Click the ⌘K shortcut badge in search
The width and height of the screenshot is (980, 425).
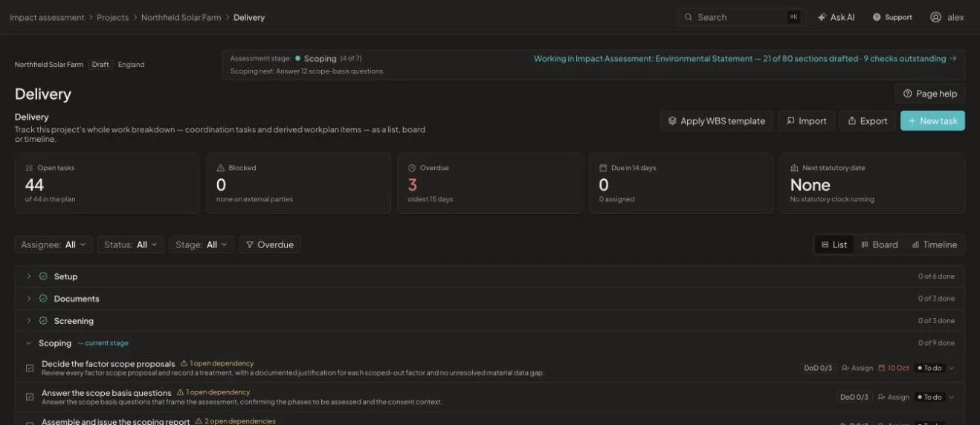(x=793, y=17)
